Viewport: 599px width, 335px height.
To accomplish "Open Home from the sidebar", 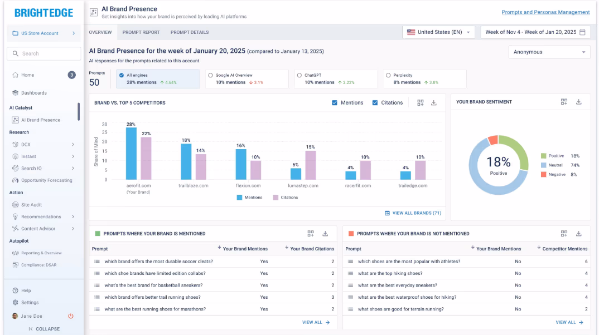I will pos(27,75).
